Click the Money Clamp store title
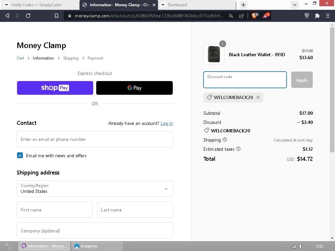335x251 pixels. (42, 45)
